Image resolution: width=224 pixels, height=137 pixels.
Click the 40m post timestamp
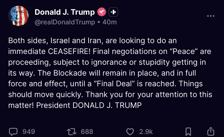click(110, 22)
